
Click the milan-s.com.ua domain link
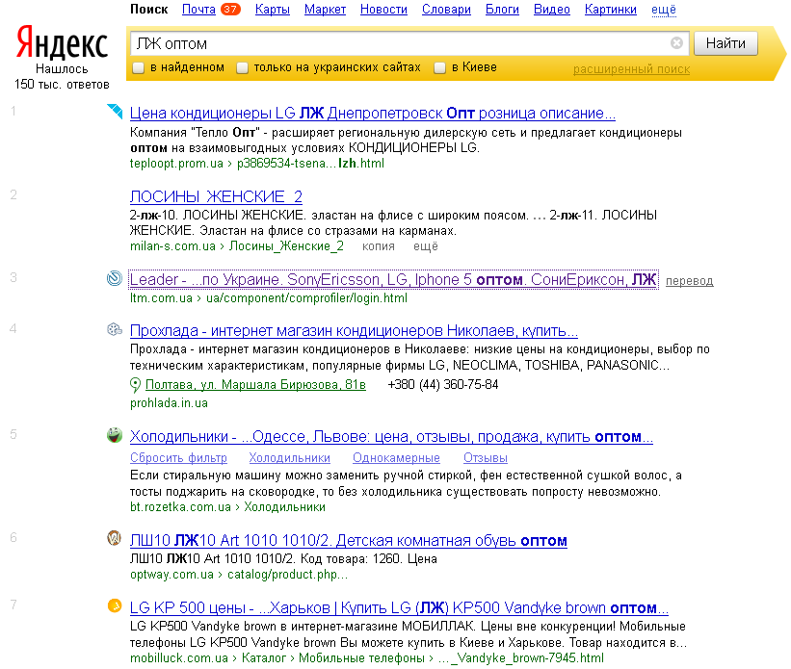(172, 246)
